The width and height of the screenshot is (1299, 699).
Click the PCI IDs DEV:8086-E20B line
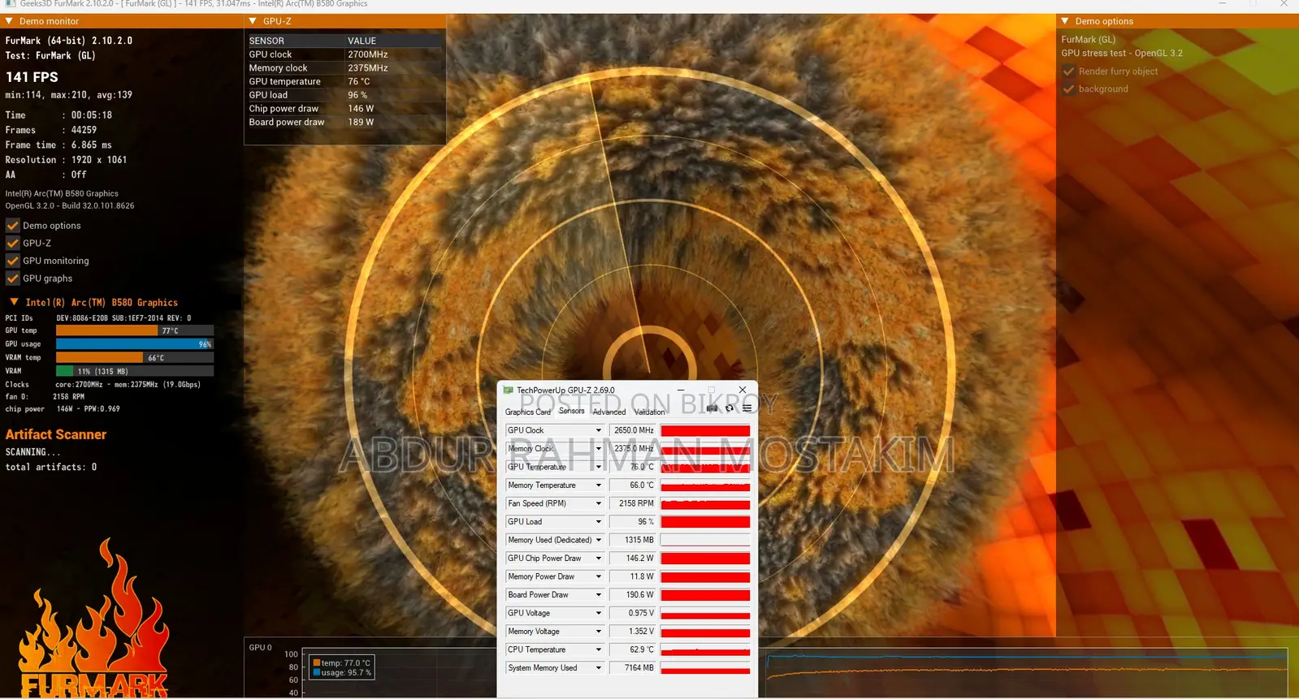click(x=98, y=318)
